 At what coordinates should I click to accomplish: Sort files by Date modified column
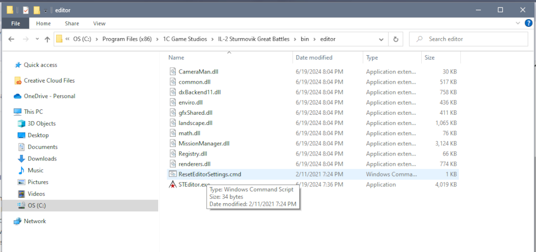coord(314,57)
